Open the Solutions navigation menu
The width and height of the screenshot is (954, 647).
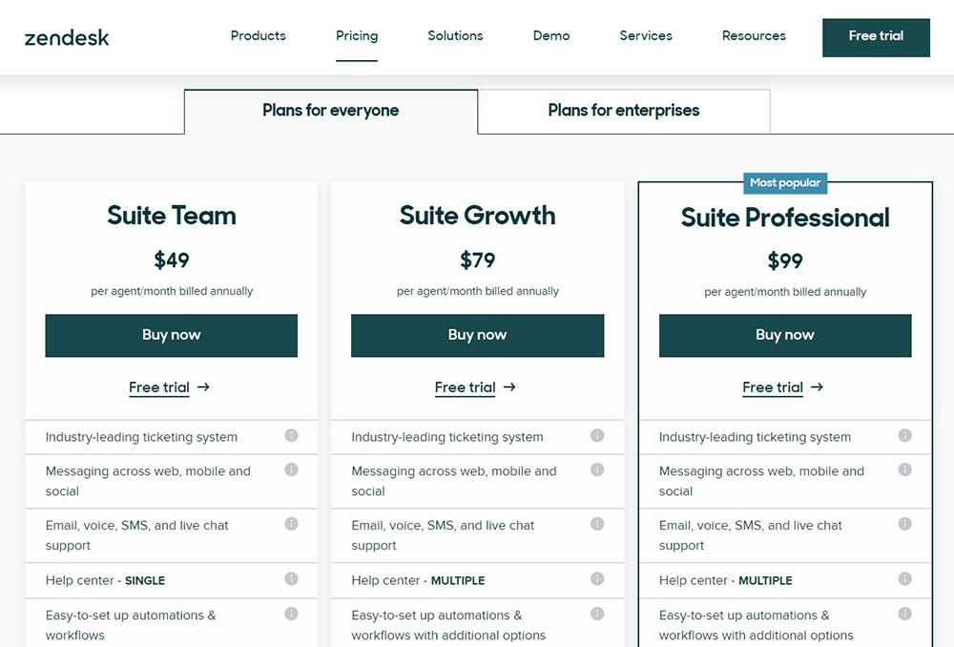tap(455, 36)
